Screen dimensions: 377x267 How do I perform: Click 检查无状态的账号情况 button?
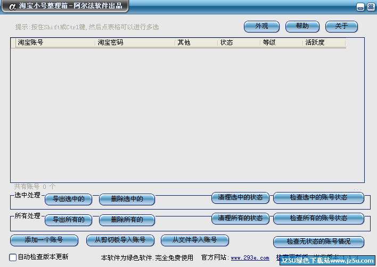click(x=318, y=241)
